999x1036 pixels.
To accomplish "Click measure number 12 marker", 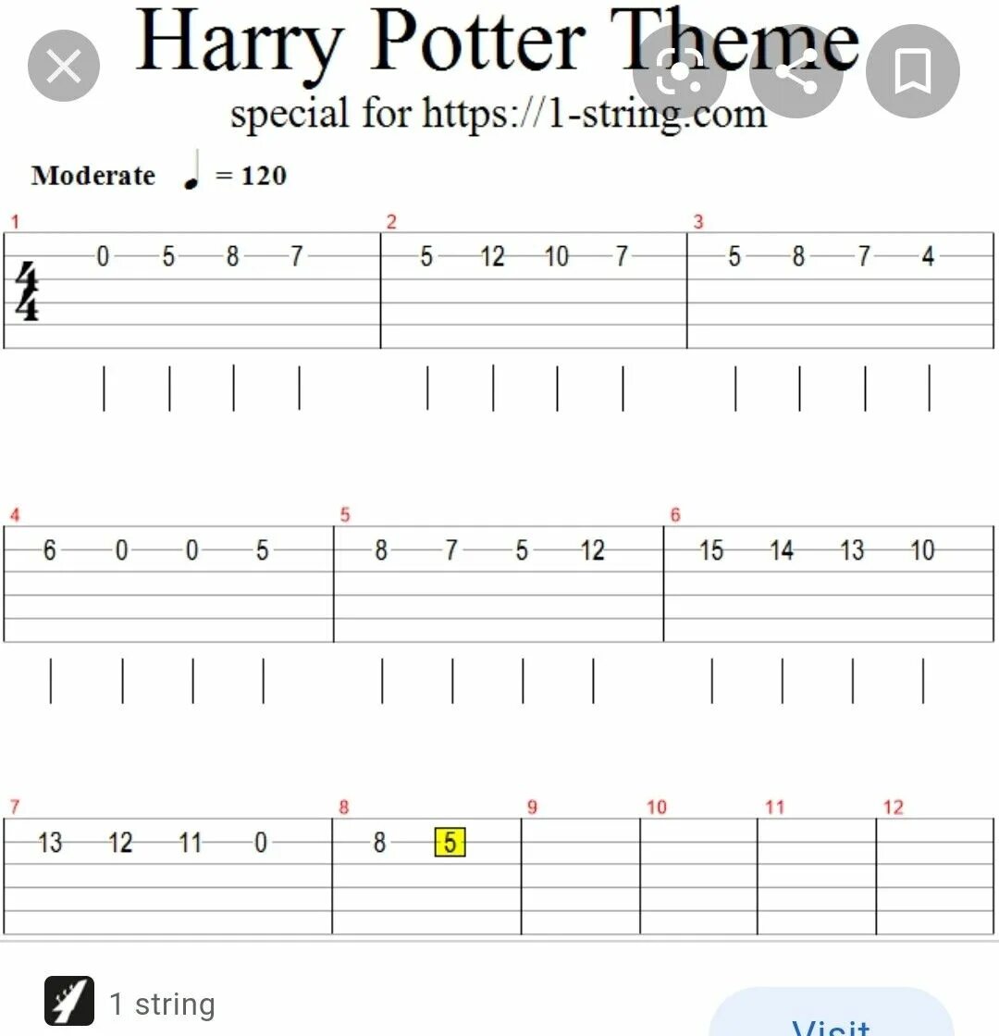I will coord(894,807).
